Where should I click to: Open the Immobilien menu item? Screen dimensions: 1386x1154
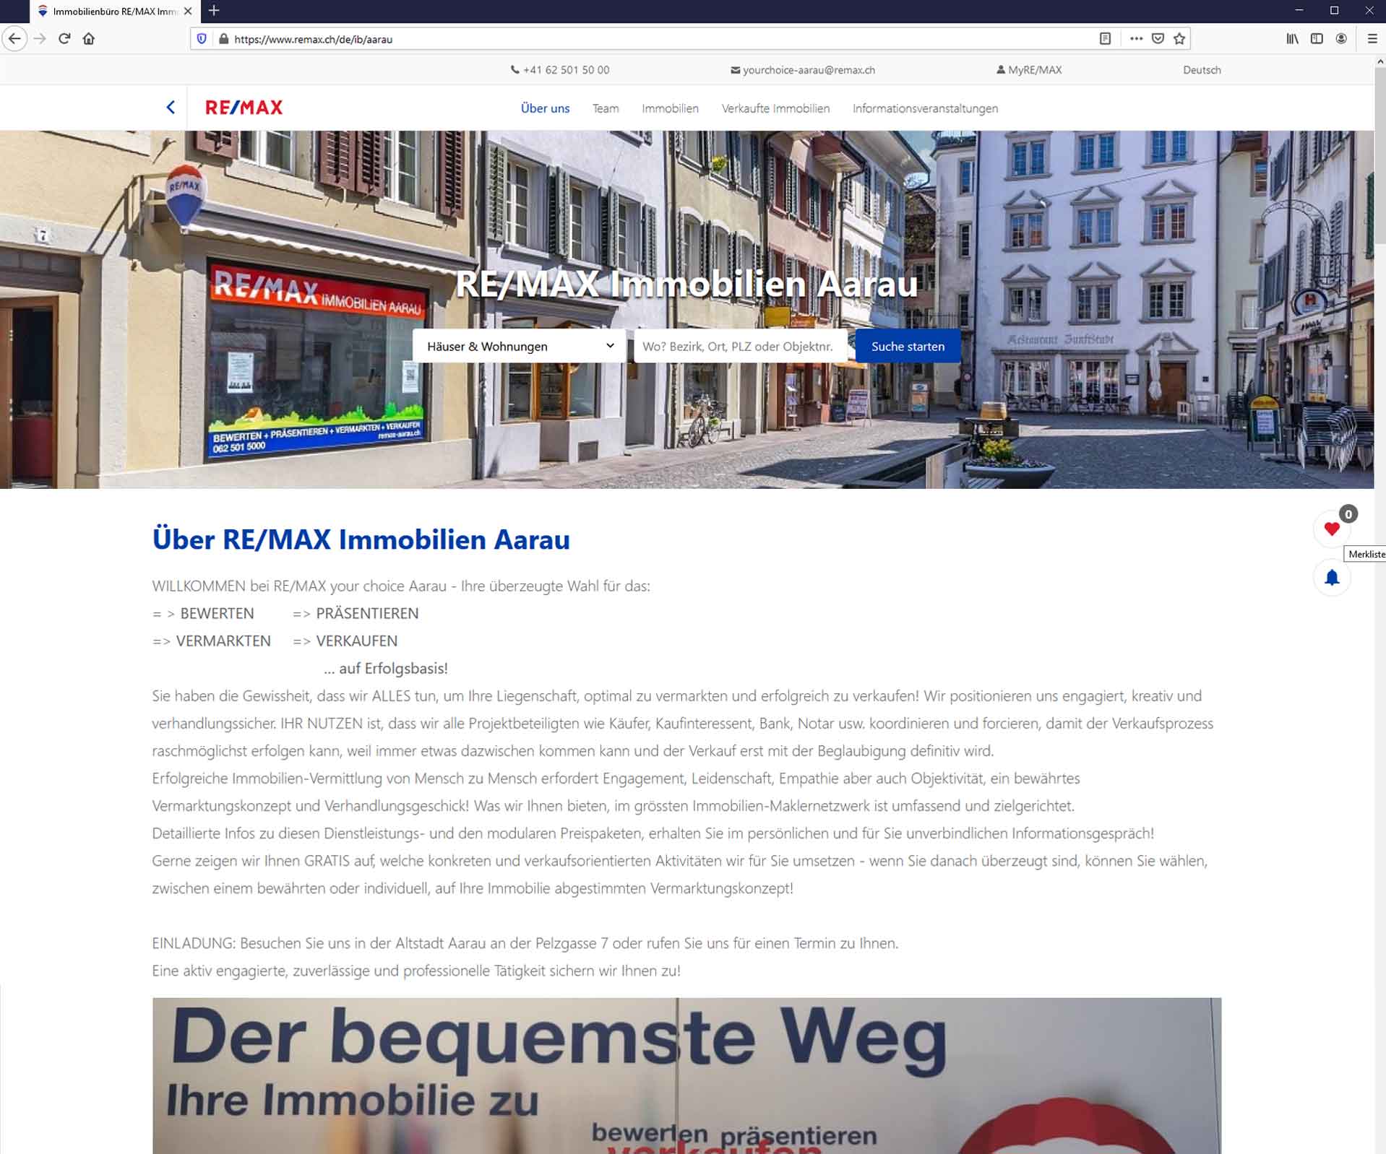(670, 108)
